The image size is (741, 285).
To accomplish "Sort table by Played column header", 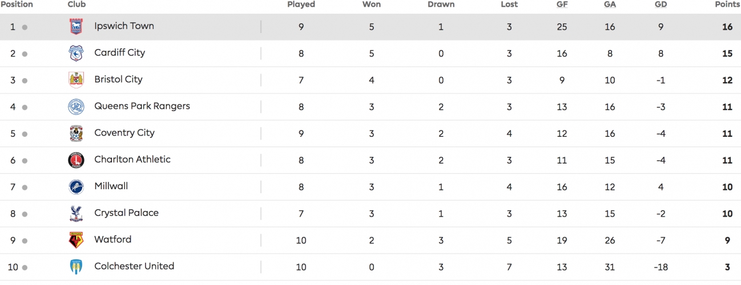I will click(x=301, y=5).
